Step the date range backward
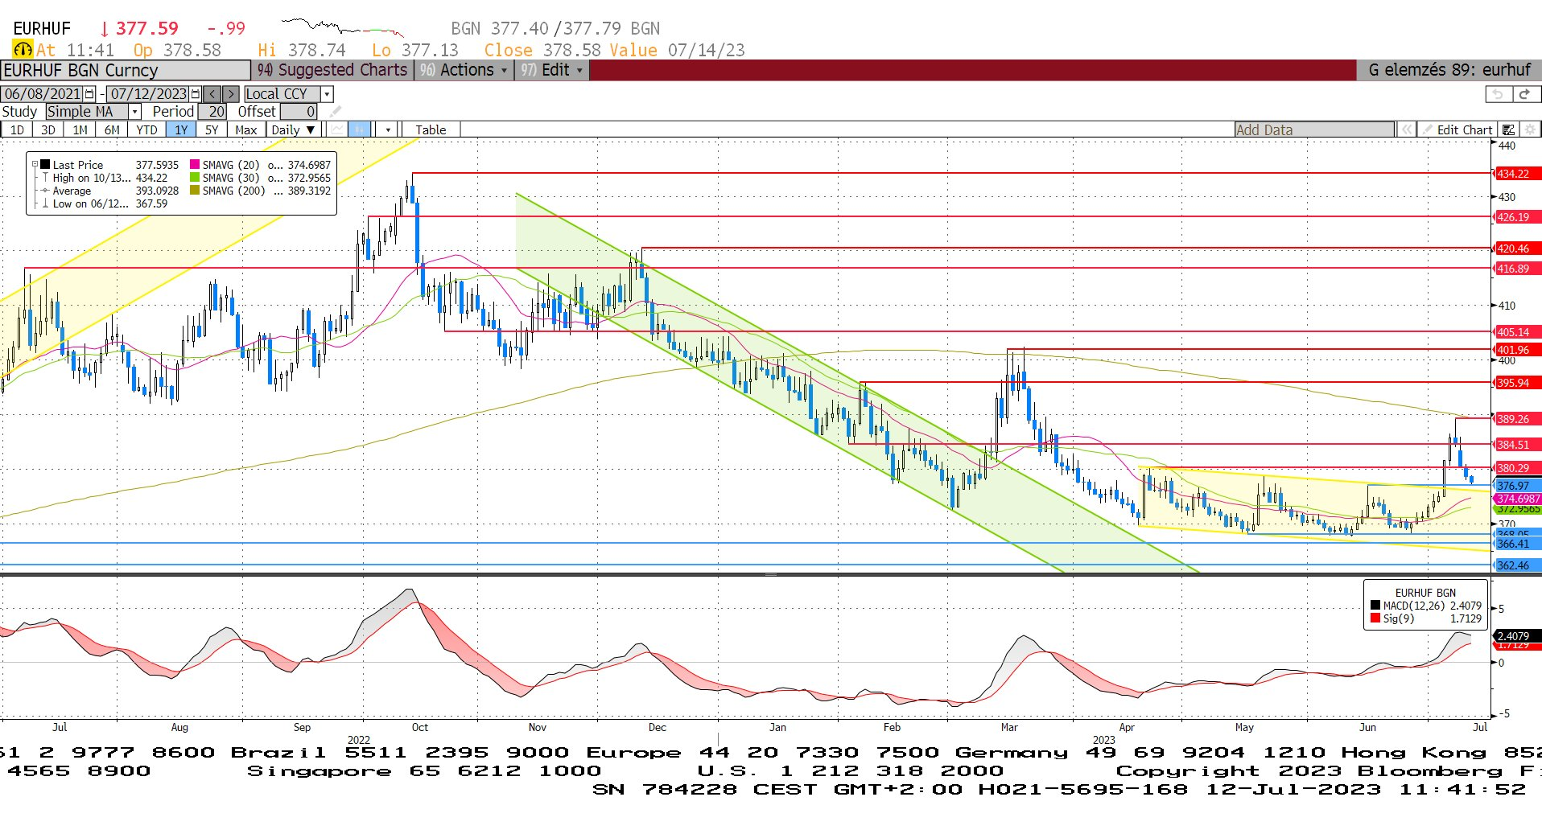Viewport: 1542px width, 834px height. pyautogui.click(x=212, y=94)
